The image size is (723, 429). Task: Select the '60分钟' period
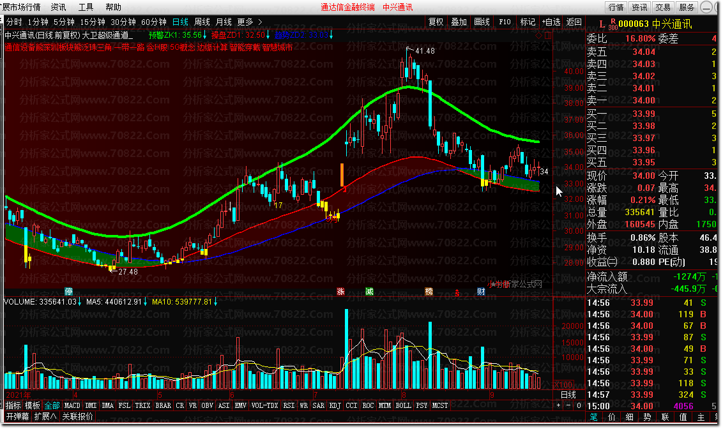click(x=153, y=22)
